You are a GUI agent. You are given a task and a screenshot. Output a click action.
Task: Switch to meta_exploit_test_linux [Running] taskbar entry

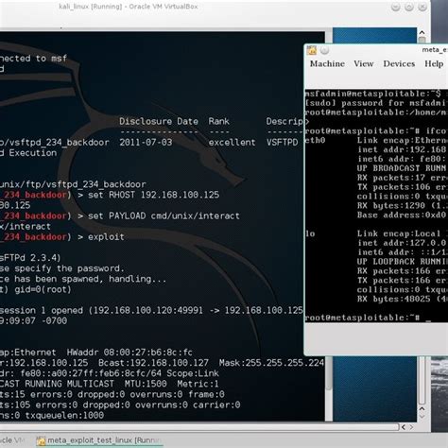[x=99, y=440]
